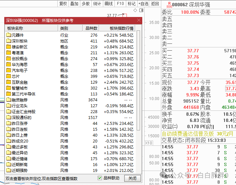Click the 委比 100.00% value
This screenshot has width=236, height=185.
(x=190, y=12)
